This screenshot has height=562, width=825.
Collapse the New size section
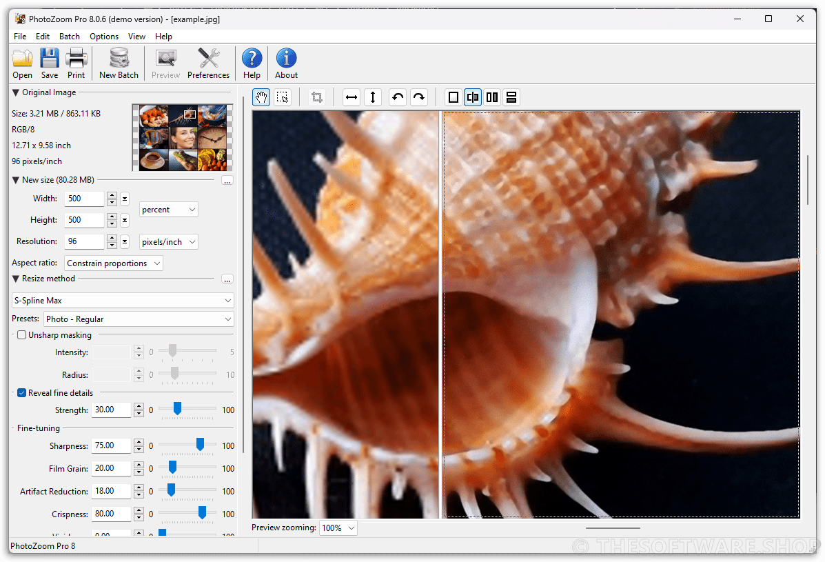(16, 180)
